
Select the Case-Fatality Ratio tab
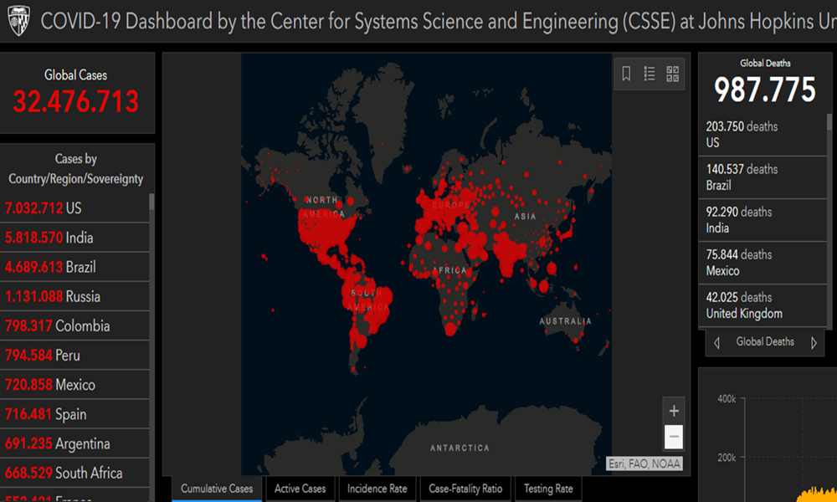[x=465, y=489]
